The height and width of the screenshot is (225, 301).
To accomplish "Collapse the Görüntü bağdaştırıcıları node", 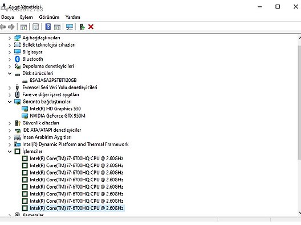I will point(10,102).
